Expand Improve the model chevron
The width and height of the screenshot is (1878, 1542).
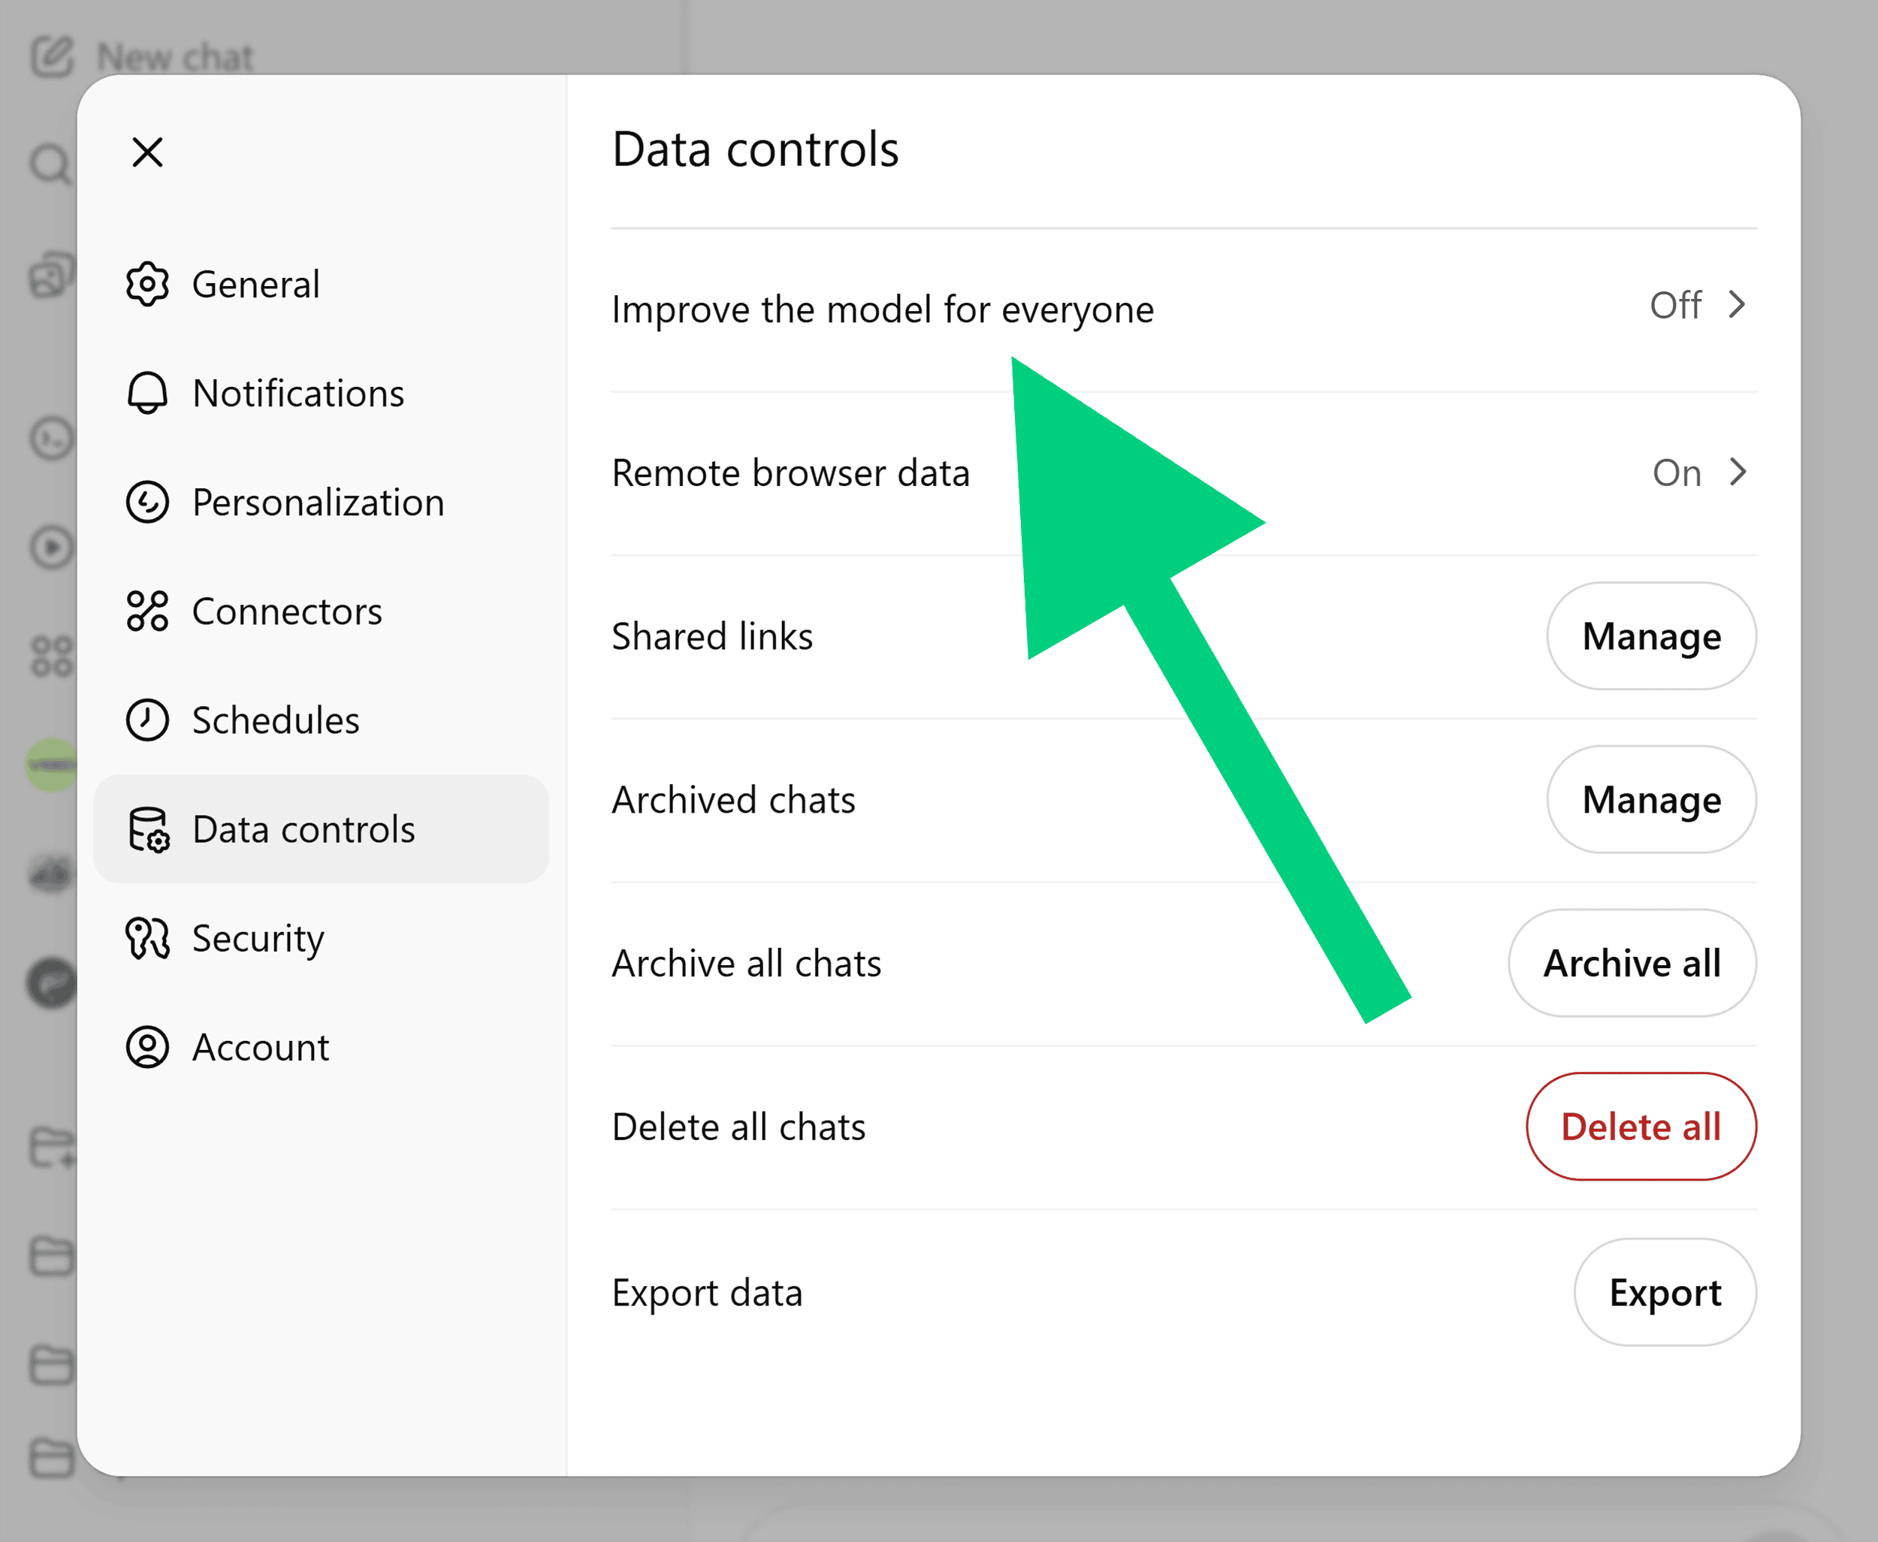click(x=1738, y=305)
